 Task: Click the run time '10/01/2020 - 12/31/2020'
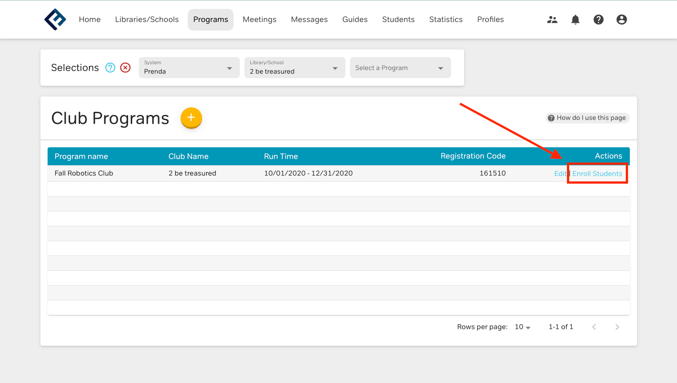pos(309,173)
